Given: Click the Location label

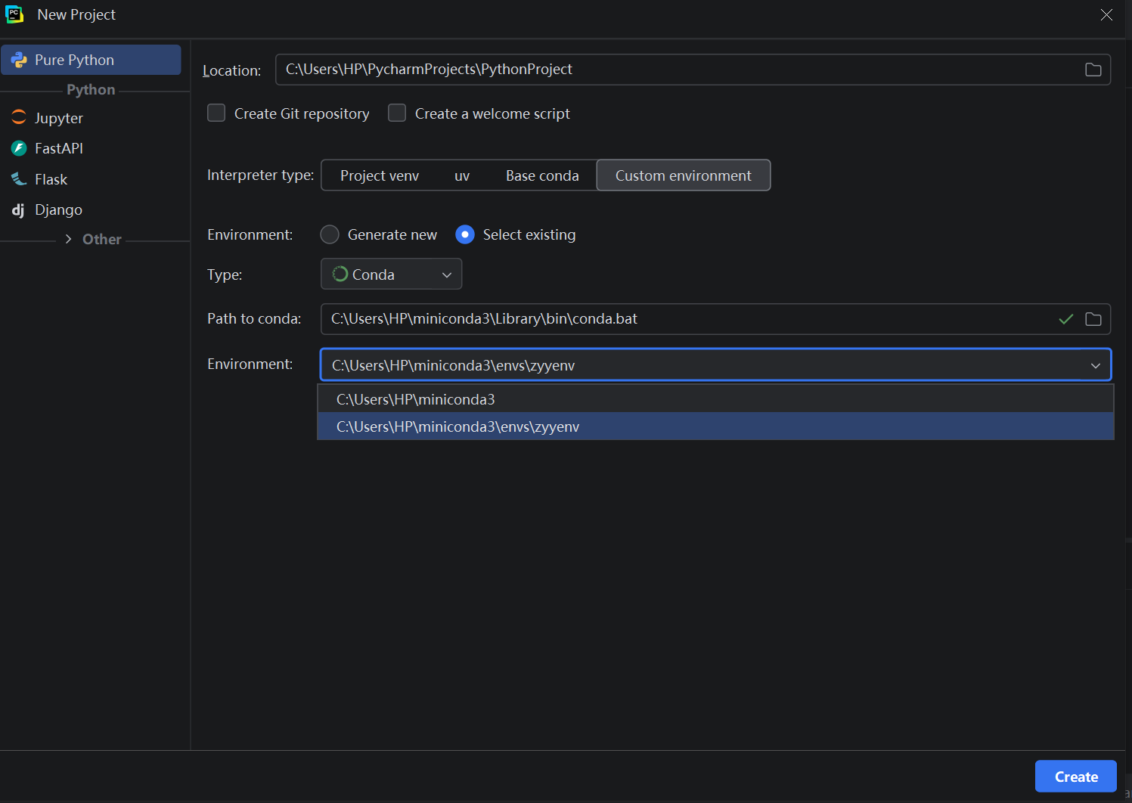Looking at the screenshot, I should (x=231, y=70).
